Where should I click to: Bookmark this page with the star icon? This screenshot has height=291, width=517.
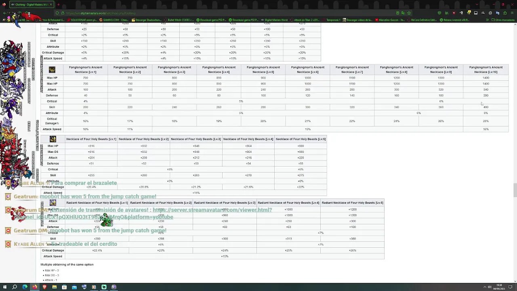point(409,13)
